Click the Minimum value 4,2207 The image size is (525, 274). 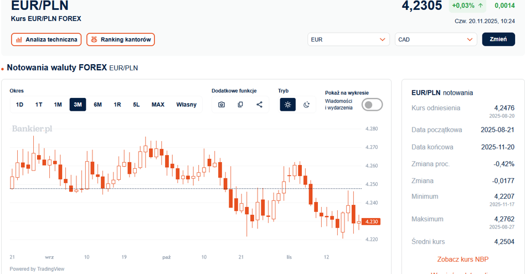(505, 197)
